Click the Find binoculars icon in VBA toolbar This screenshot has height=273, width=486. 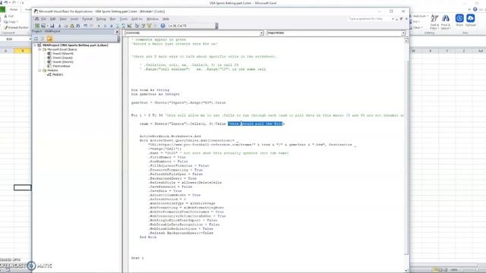[78, 26]
